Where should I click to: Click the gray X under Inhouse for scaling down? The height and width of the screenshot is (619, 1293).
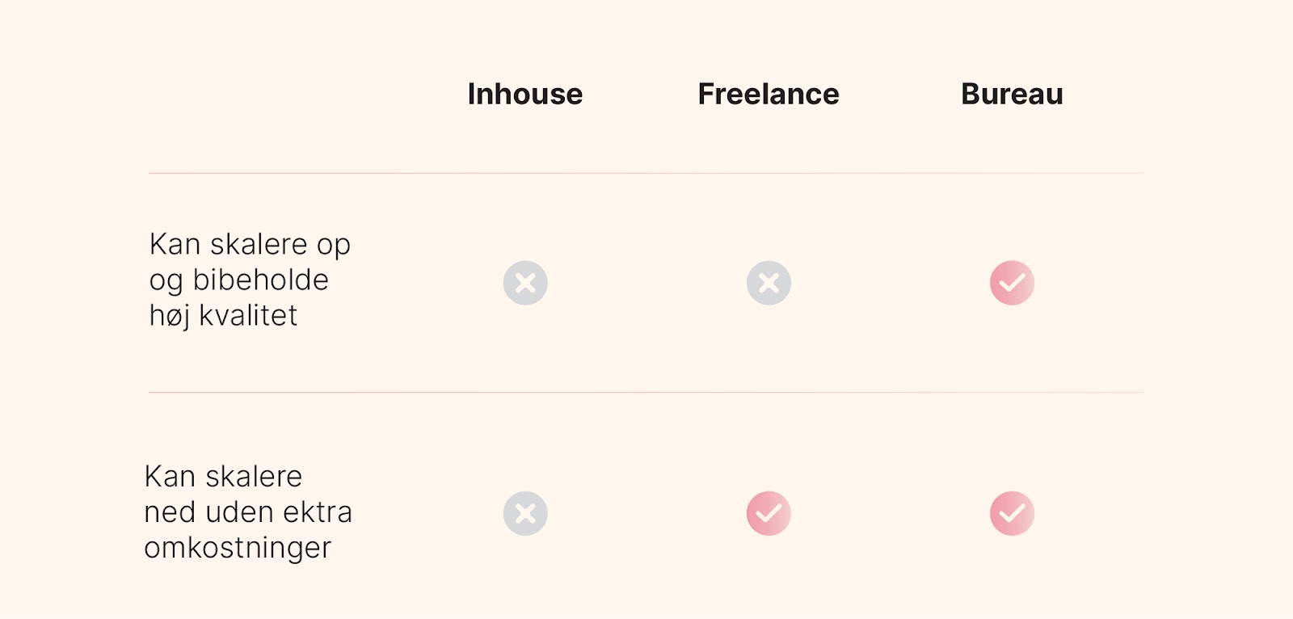pyautogui.click(x=525, y=513)
